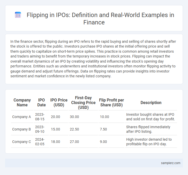Click 'High investor demand' description text
This screenshot has width=188, height=175.
[149, 142]
